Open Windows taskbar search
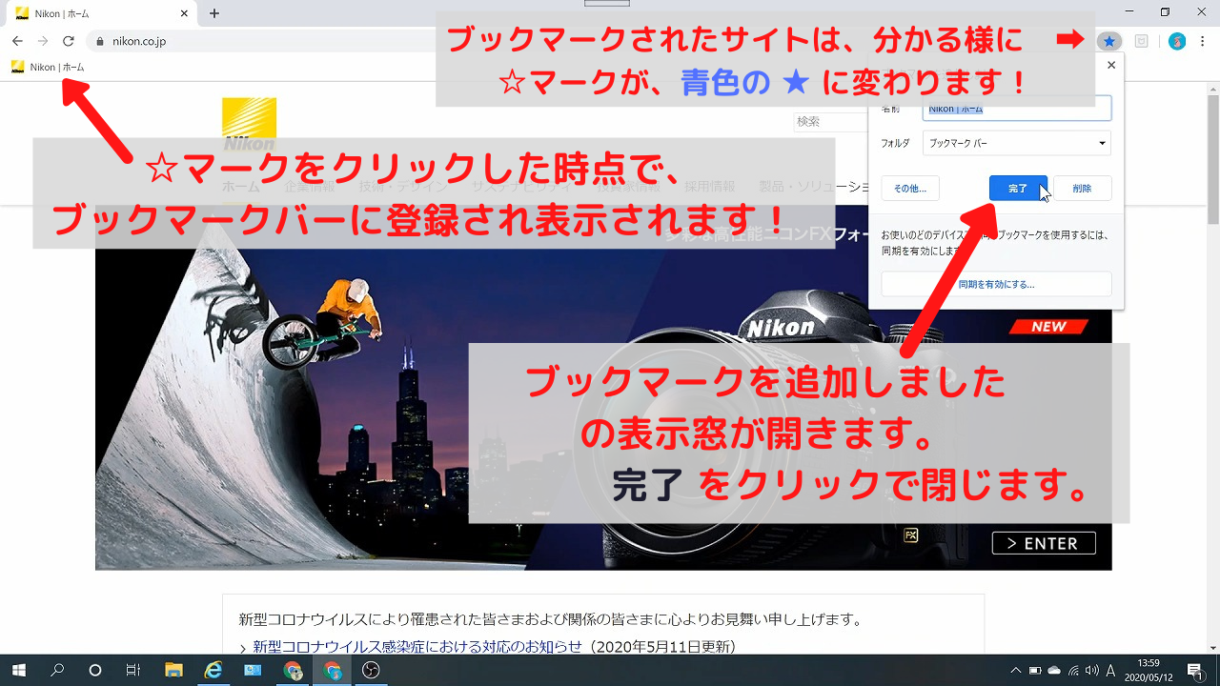1220x686 pixels. [57, 670]
